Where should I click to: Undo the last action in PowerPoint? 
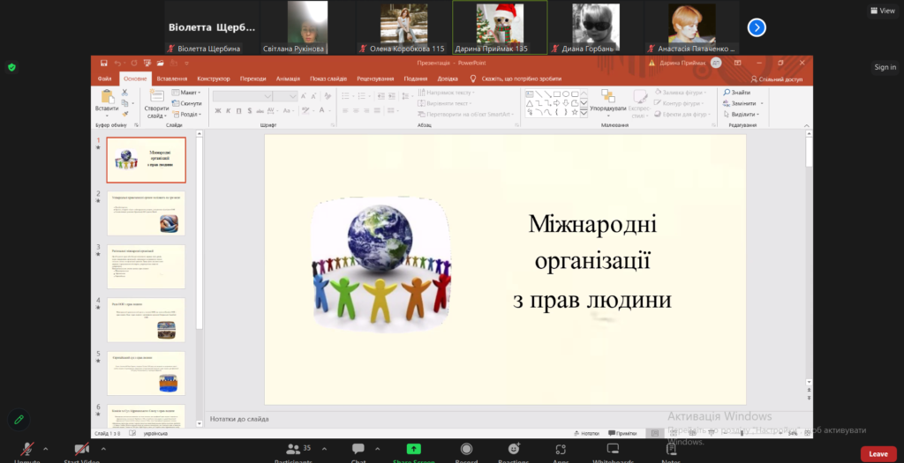(x=117, y=63)
